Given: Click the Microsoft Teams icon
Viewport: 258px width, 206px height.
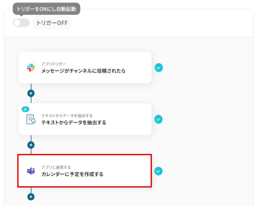Looking at the screenshot, I should coord(31,171).
